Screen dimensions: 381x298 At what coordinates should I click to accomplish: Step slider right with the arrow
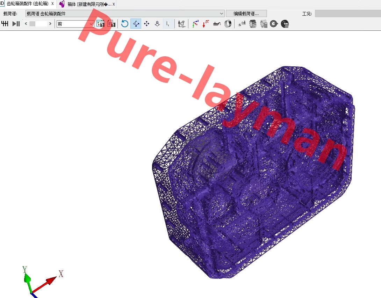point(50,23)
